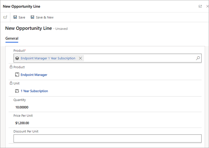Click the Save & New button
Screen dimensions: 209x148
pyautogui.click(x=42, y=17)
